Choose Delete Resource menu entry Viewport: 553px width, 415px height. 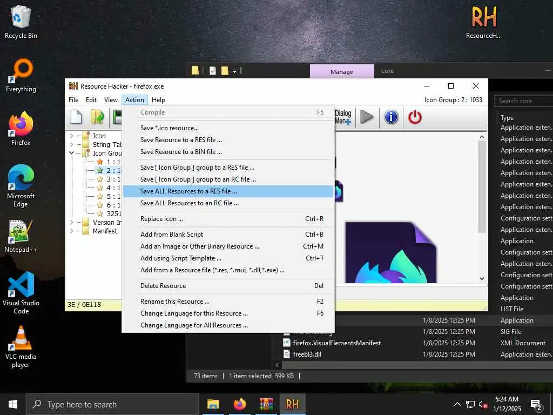pyautogui.click(x=228, y=286)
